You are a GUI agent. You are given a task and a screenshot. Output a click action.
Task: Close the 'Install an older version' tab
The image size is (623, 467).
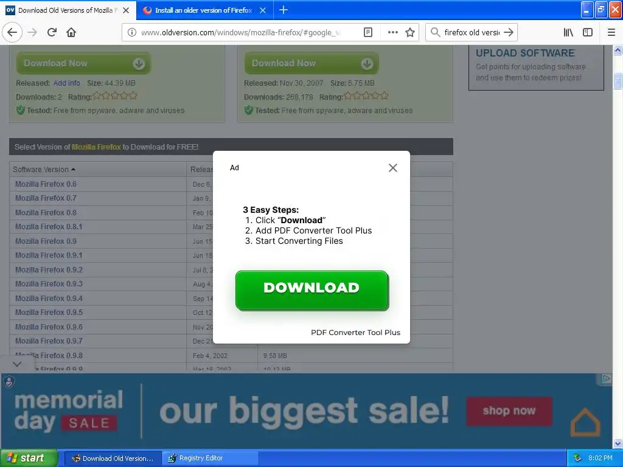[x=263, y=10]
